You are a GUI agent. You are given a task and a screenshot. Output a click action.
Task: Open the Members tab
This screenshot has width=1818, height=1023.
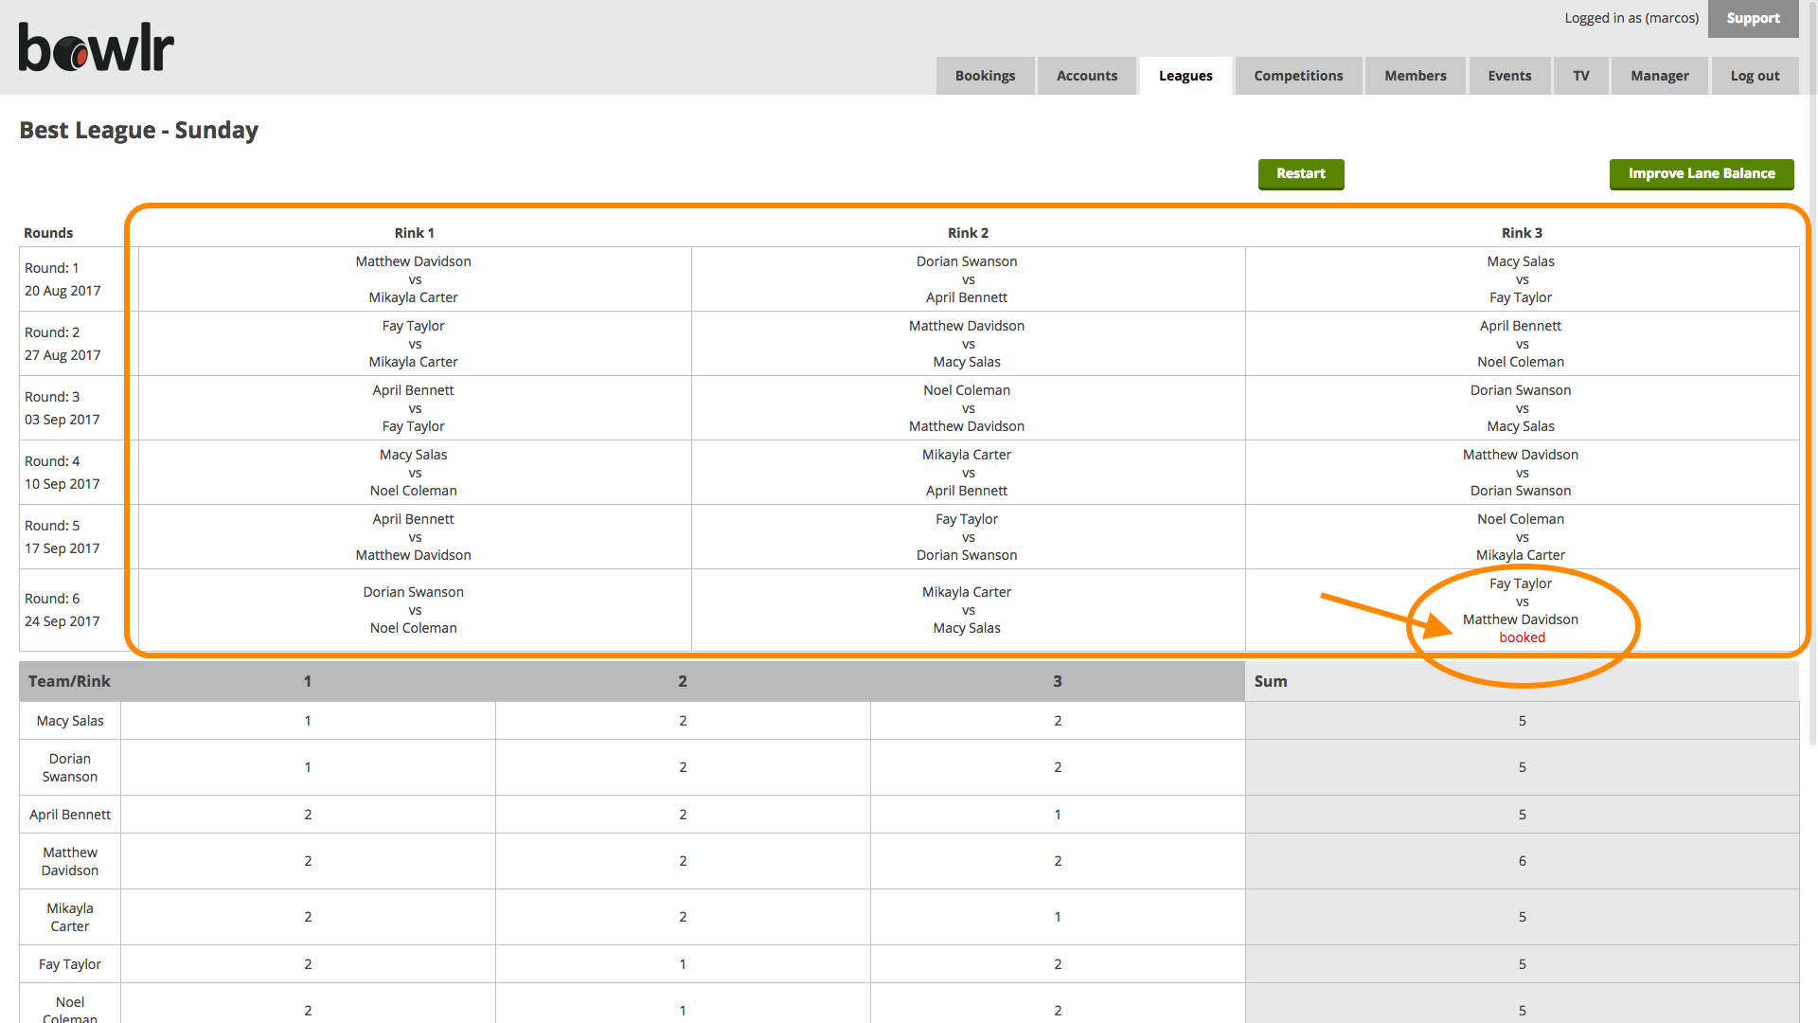point(1416,76)
